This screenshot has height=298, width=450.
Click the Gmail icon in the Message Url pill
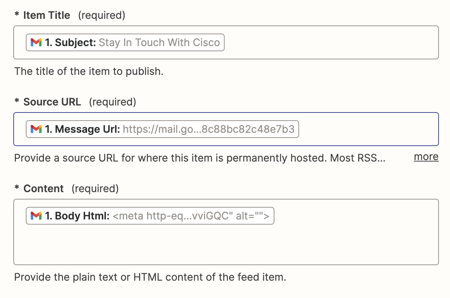tap(36, 129)
